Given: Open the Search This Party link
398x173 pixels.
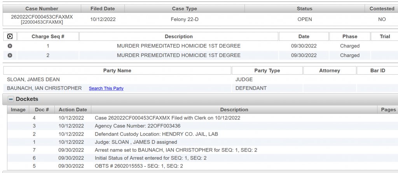Looking at the screenshot, I should [106, 88].
